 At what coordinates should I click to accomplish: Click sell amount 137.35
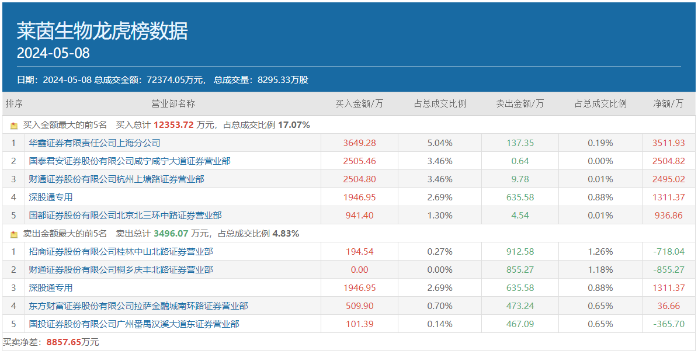coord(520,143)
